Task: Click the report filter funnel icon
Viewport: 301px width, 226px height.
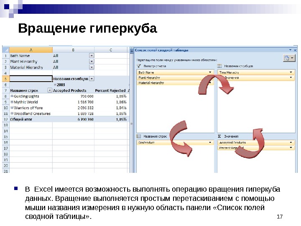Action: 139,66
